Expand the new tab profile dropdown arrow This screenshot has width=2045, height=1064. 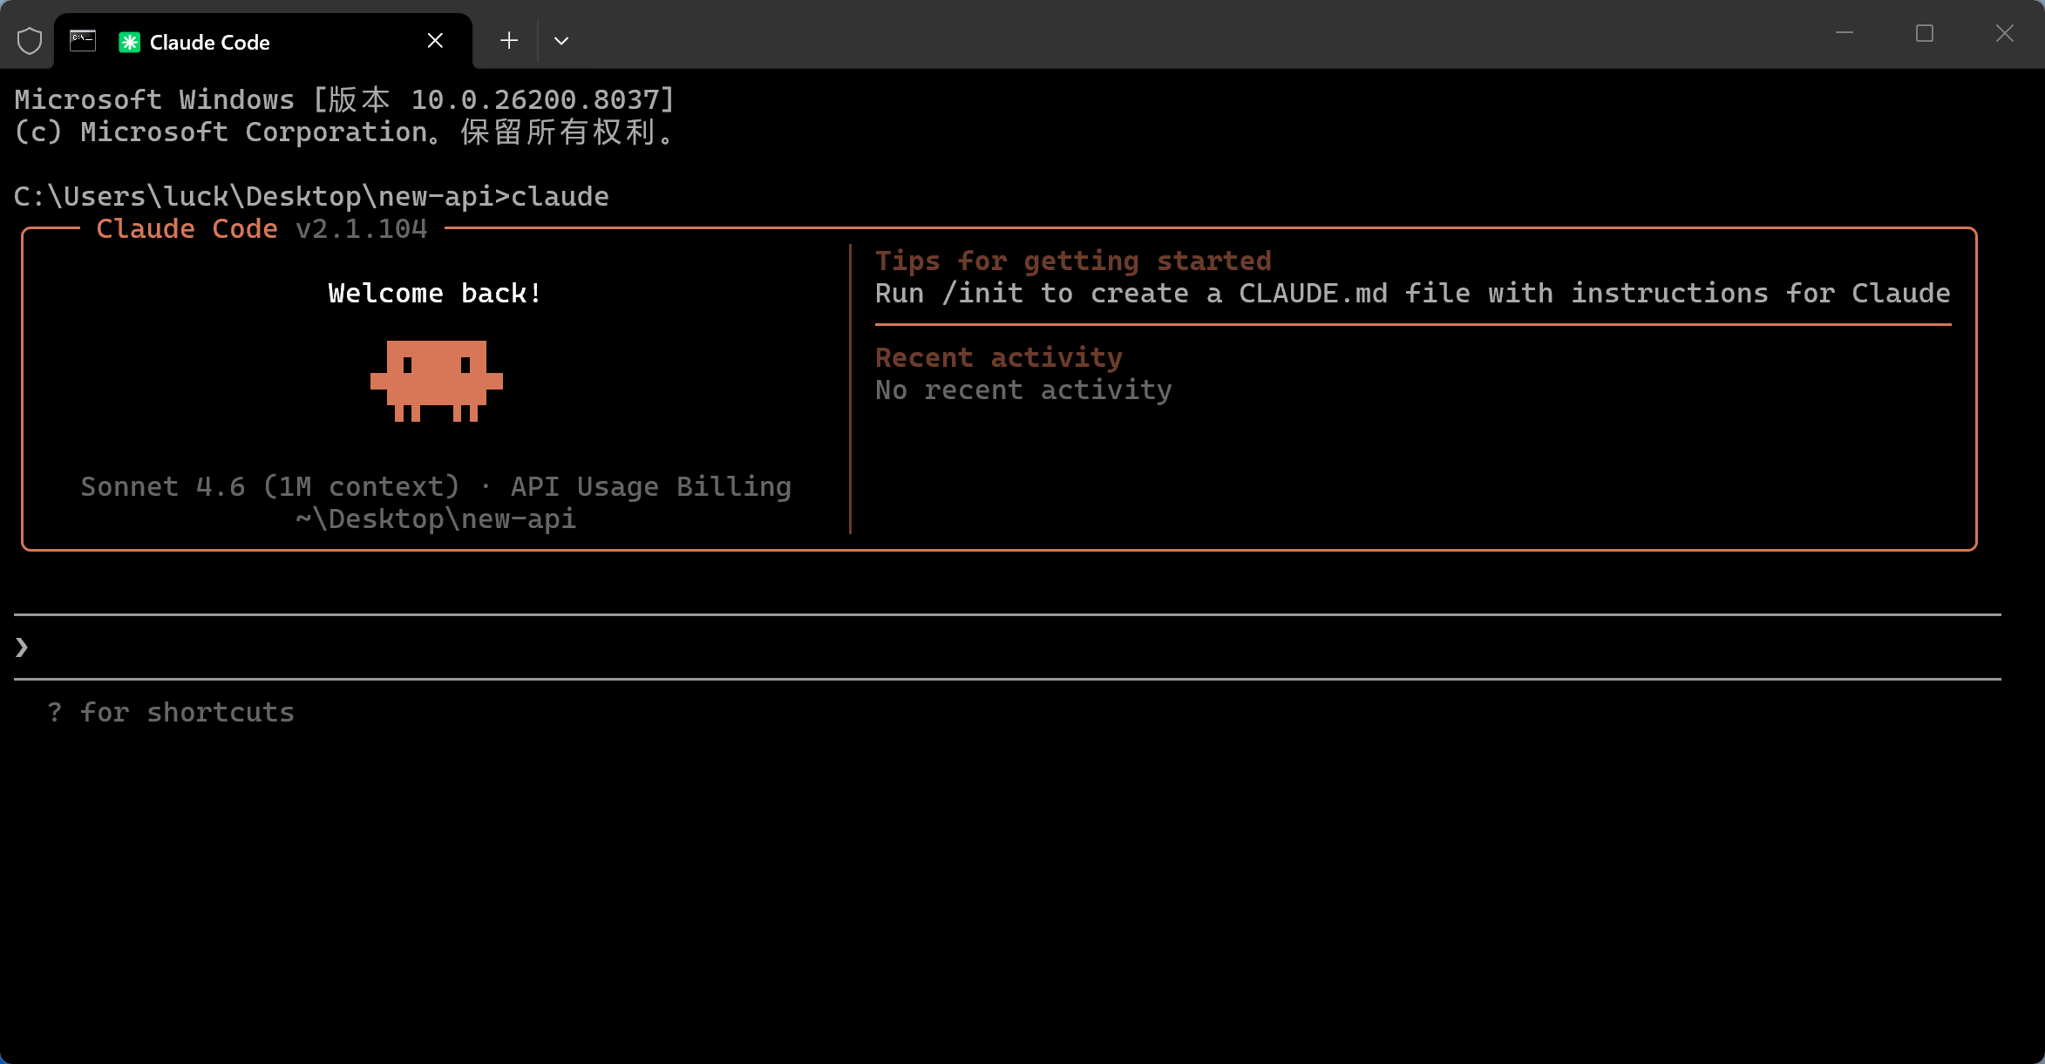[x=561, y=41]
